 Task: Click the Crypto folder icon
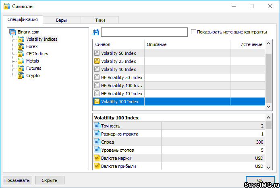[x=21, y=76]
